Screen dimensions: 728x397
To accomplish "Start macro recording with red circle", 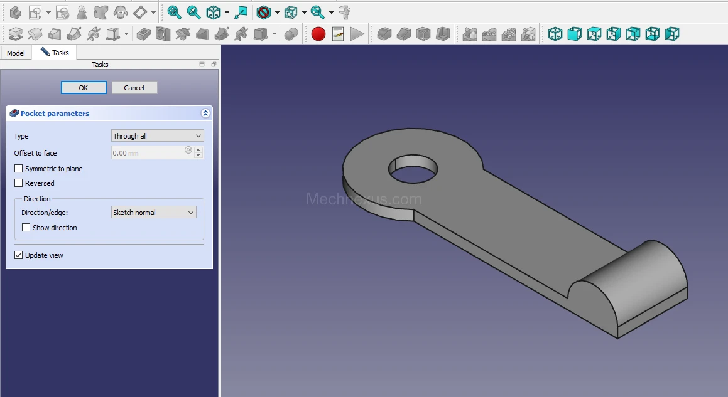I will click(x=318, y=34).
